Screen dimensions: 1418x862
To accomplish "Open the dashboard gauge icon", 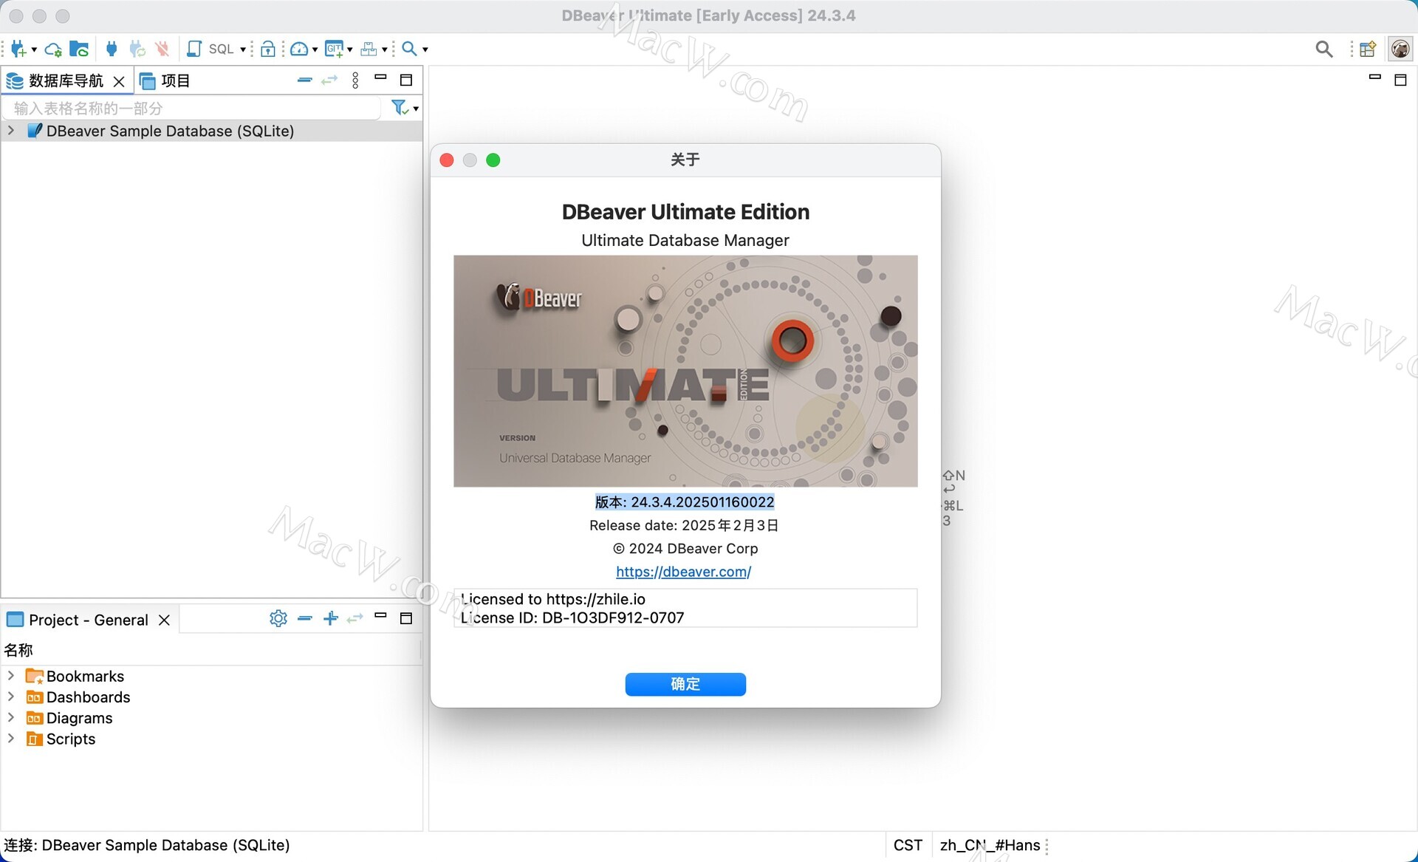I will tap(299, 49).
